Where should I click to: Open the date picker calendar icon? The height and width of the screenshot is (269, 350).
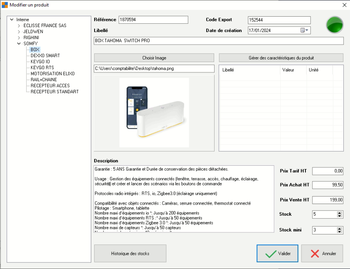tap(304, 30)
